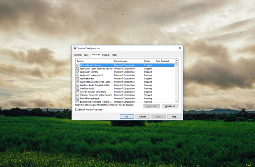Click the Cancel button
This screenshot has height=167, width=255.
coord(142,117)
